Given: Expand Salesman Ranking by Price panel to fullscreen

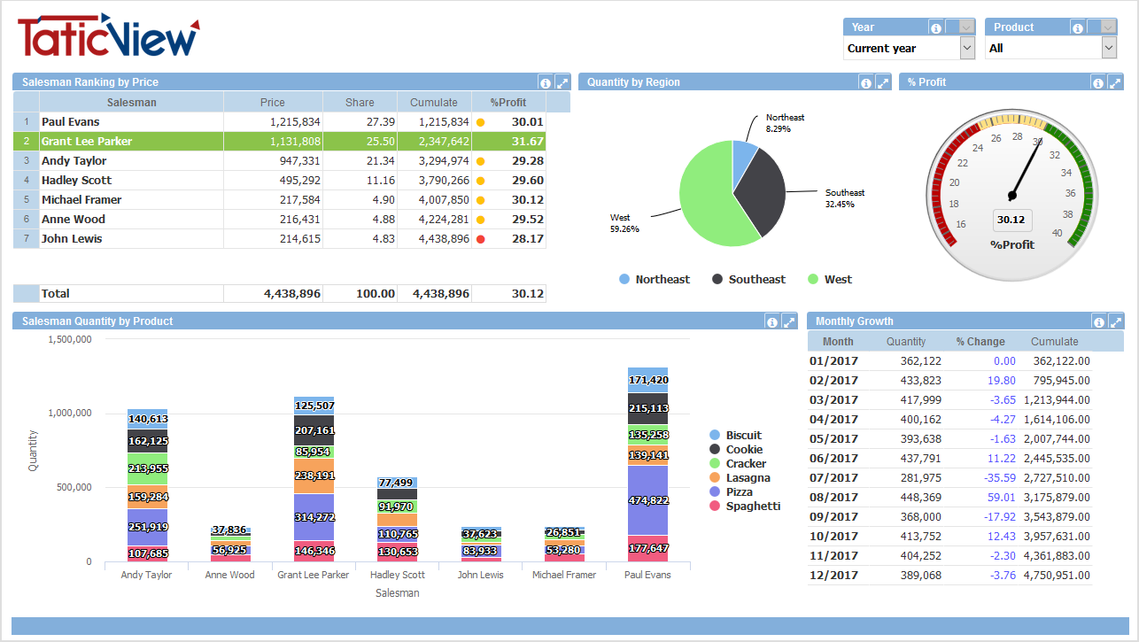Looking at the screenshot, I should [562, 83].
